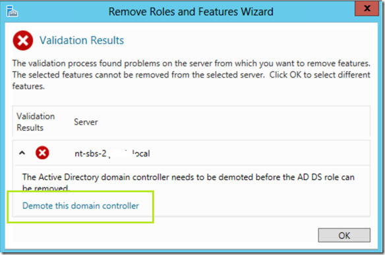Click the red error icon beside nt-sbs-2

point(42,152)
